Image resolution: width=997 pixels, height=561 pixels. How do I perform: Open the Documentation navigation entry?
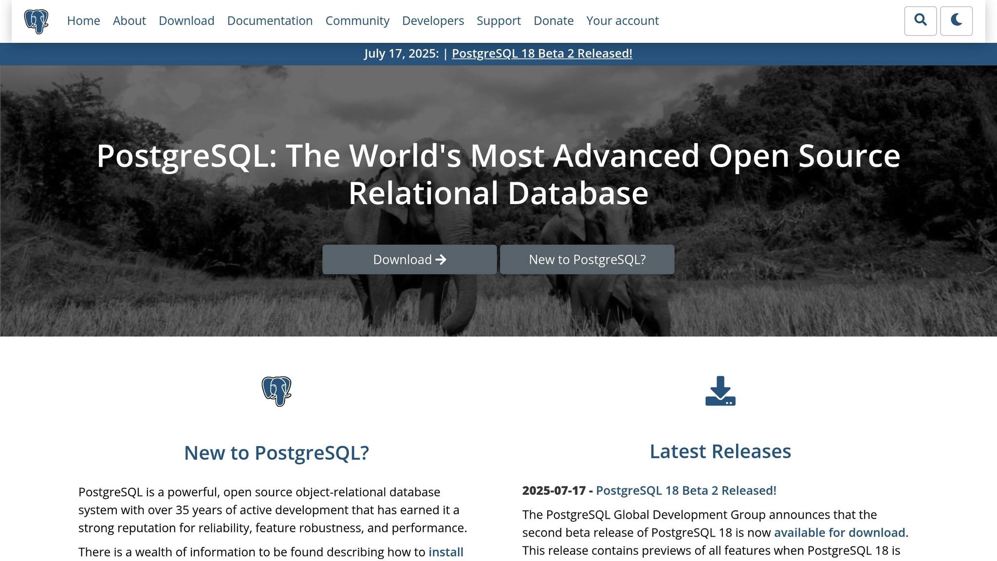tap(270, 20)
